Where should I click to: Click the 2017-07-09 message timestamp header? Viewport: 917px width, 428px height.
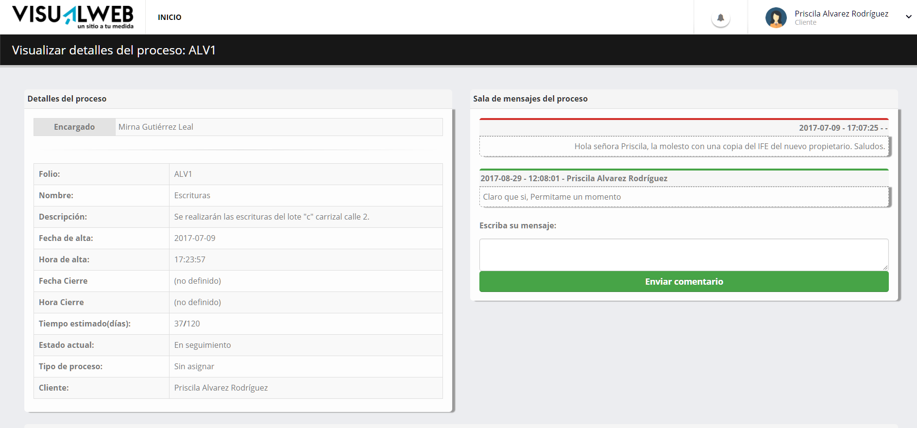click(x=843, y=128)
